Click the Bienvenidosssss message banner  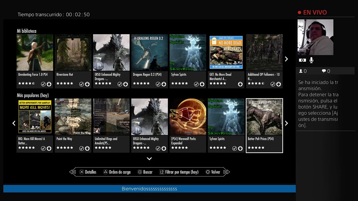tap(149, 189)
